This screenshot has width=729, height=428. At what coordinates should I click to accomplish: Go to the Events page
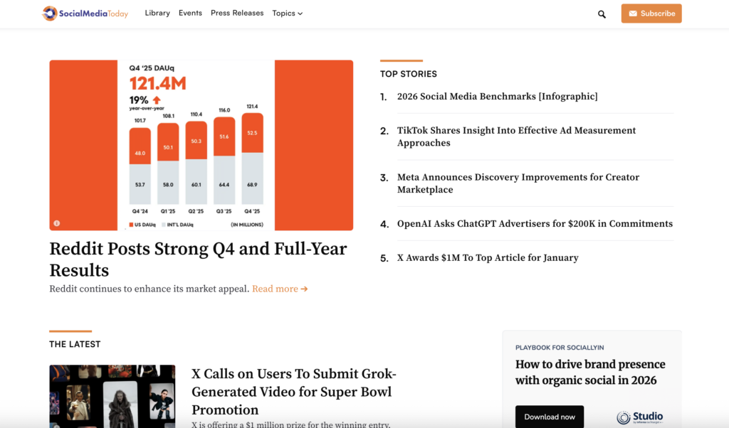[190, 13]
